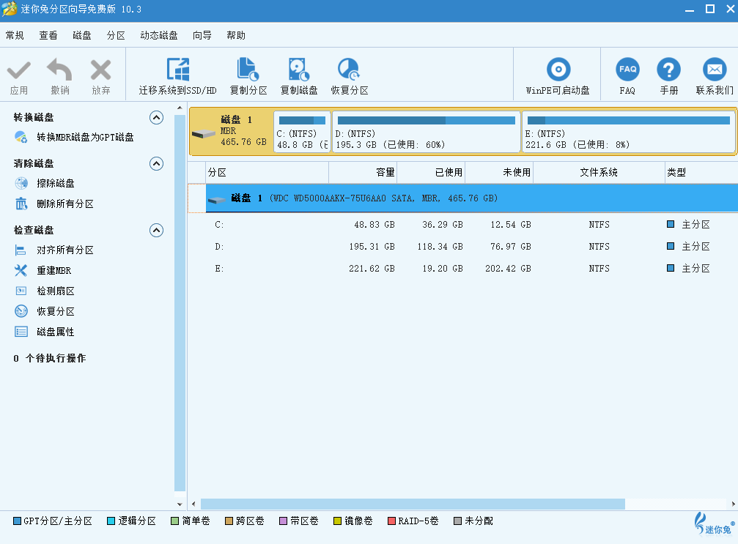This screenshot has height=544, width=738.
Task: Choose 擦除磁盘 from the sidebar
Action: click(56, 184)
